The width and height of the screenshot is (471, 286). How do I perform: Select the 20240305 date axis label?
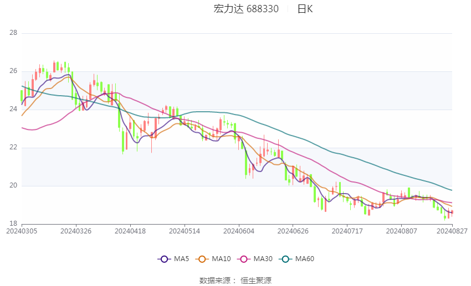point(22,231)
